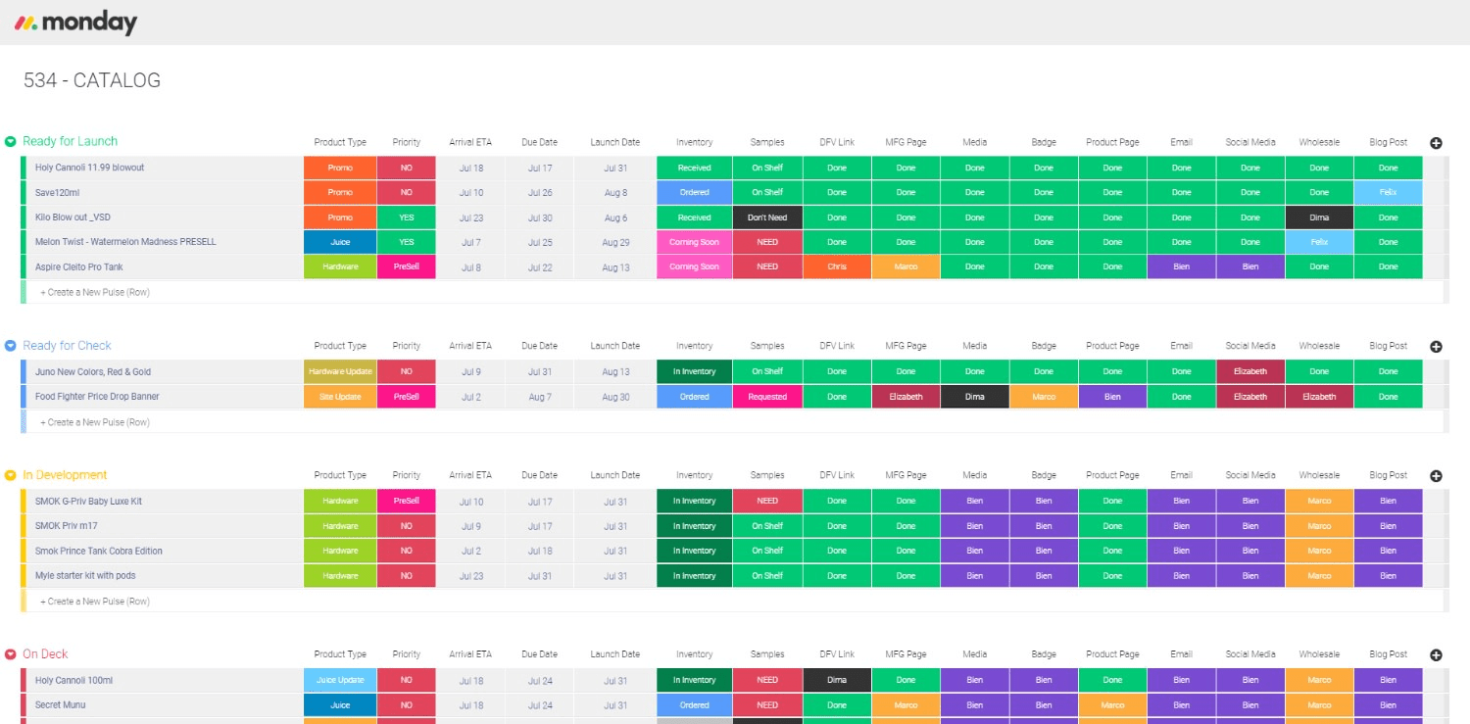Edit Aug 30 launch date for Food Fighter
1470x724 pixels.
pos(615,397)
